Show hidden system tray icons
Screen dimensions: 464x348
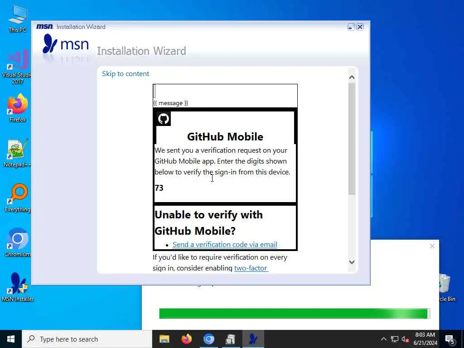click(383, 339)
